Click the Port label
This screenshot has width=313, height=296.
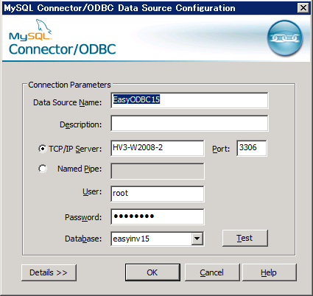(221, 149)
